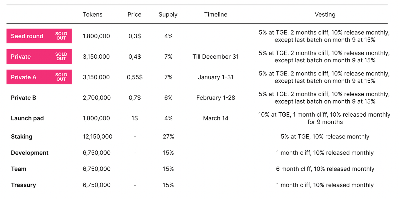This screenshot has height=199, width=400.
Task: Click the 12,150,000 Staking tokens value
Action: [x=97, y=137]
